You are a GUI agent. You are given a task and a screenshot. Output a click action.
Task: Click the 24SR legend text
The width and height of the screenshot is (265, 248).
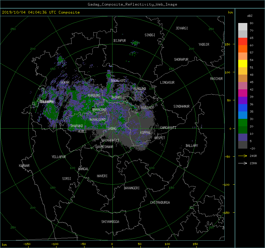pyautogui.click(x=253, y=156)
